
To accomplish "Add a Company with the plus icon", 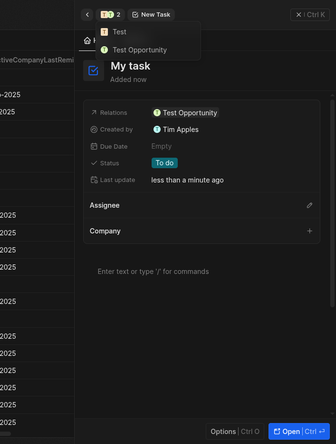I will tap(309, 231).
